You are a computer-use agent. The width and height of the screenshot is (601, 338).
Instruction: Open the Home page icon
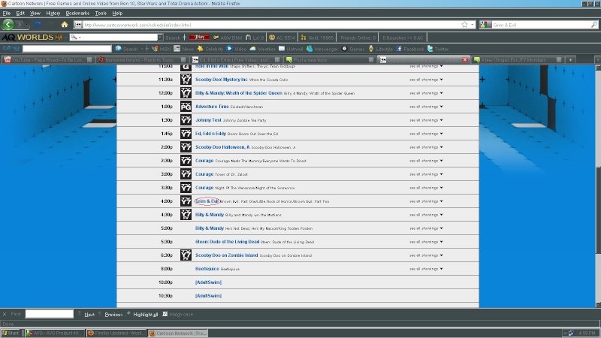coord(65,25)
